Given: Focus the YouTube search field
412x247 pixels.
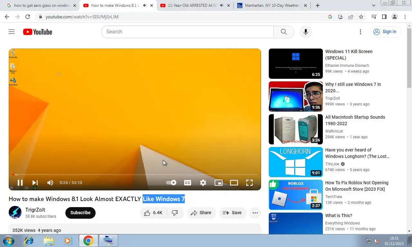Looking at the screenshot, I should [x=187, y=32].
